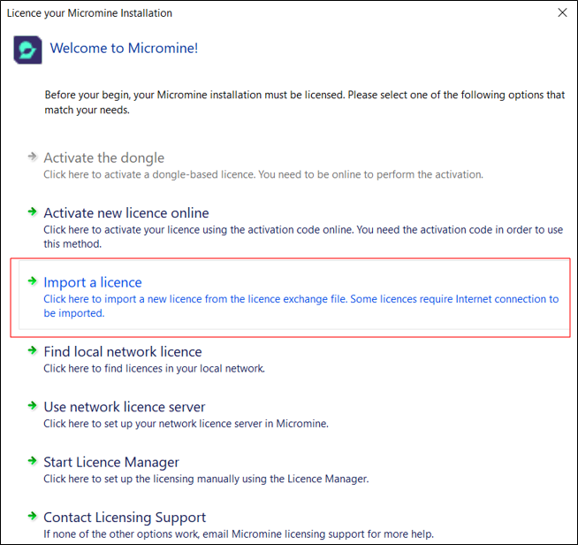Viewport: 578px width, 545px height.
Task: Open Find local network licence
Action: coord(123,352)
